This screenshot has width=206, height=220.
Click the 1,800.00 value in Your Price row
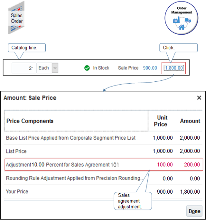[190, 192]
